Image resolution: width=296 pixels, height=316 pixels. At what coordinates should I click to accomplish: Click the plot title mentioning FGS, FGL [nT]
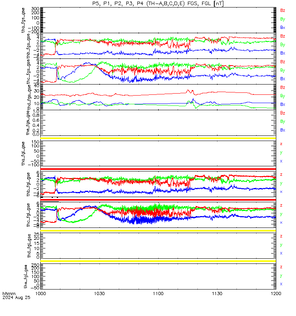click(x=158, y=4)
